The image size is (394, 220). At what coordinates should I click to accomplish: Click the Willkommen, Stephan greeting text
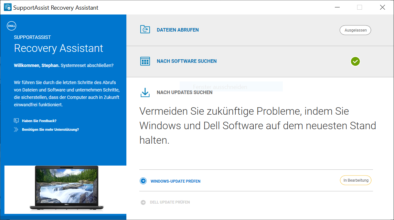click(37, 65)
